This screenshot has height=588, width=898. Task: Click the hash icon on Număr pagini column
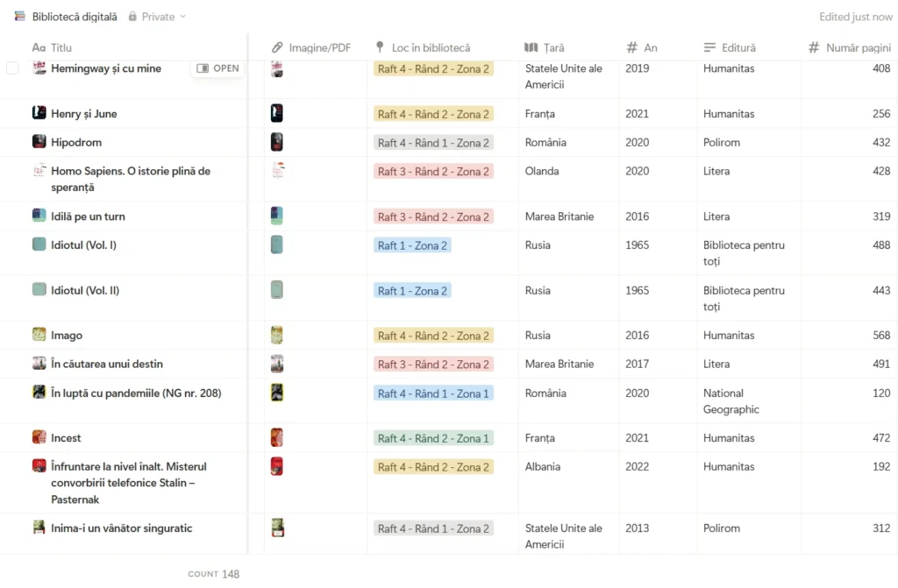click(x=814, y=47)
